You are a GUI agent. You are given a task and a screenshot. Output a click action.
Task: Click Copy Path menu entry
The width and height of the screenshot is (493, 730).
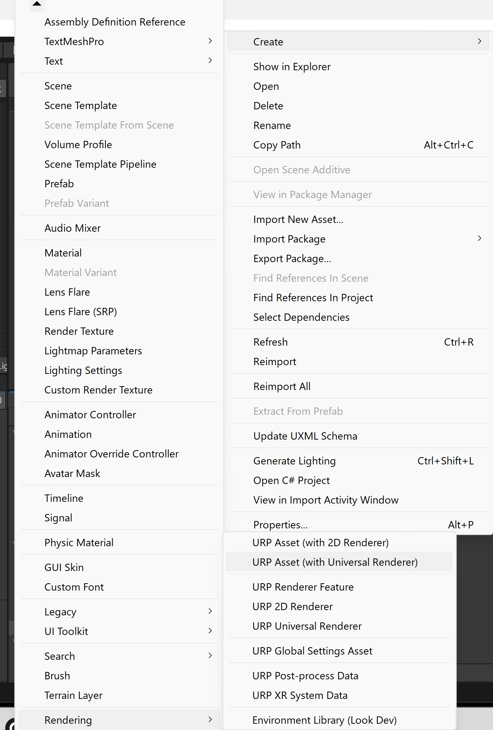(277, 145)
